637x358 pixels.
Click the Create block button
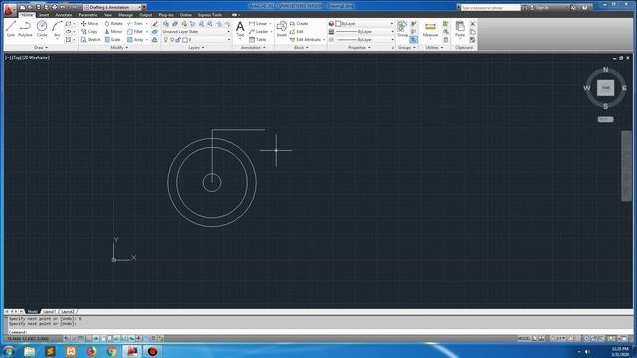pyautogui.click(x=299, y=24)
